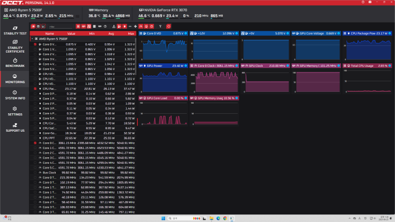The width and height of the screenshot is (395, 222).
Task: Toggle fan sensor type filter icon
Action: point(135,27)
